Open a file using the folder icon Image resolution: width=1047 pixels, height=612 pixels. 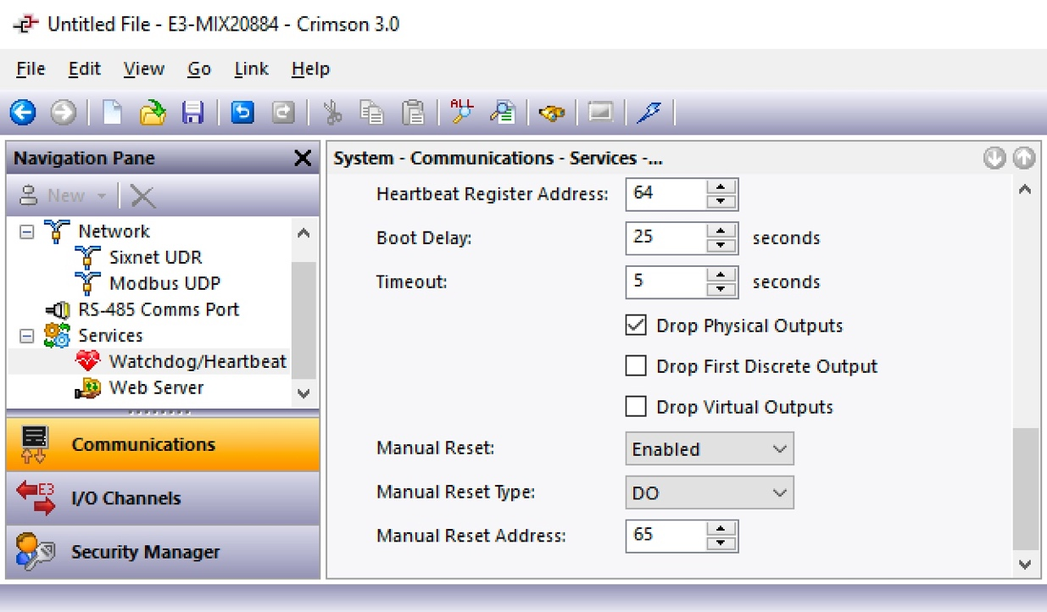[153, 112]
